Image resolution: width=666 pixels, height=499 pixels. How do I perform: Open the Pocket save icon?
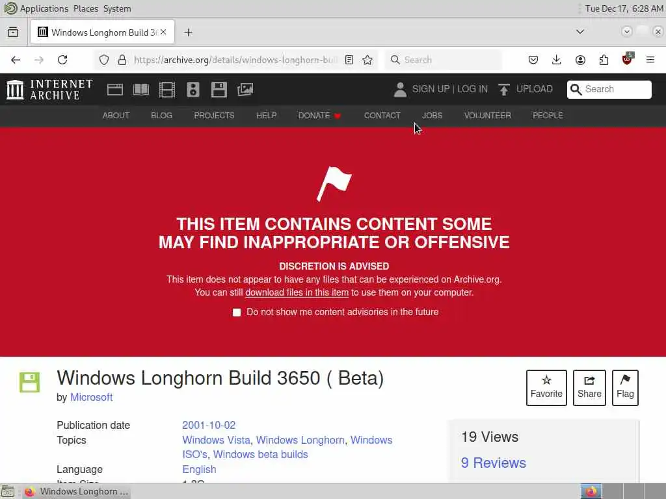pyautogui.click(x=533, y=60)
